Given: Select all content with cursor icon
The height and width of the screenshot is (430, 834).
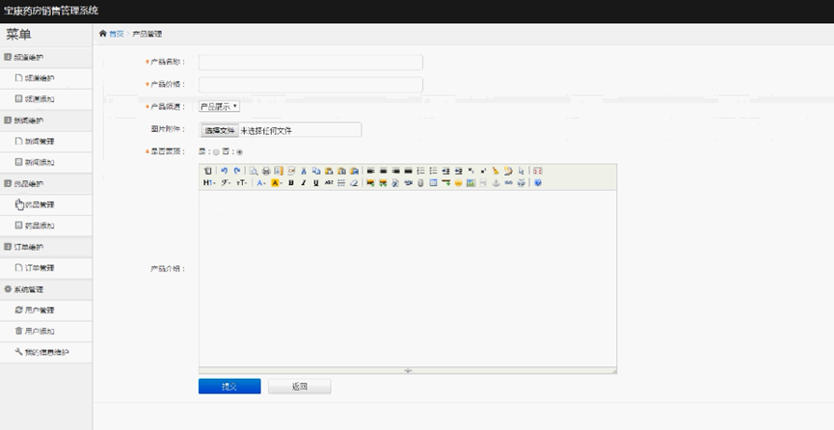Looking at the screenshot, I should [521, 171].
